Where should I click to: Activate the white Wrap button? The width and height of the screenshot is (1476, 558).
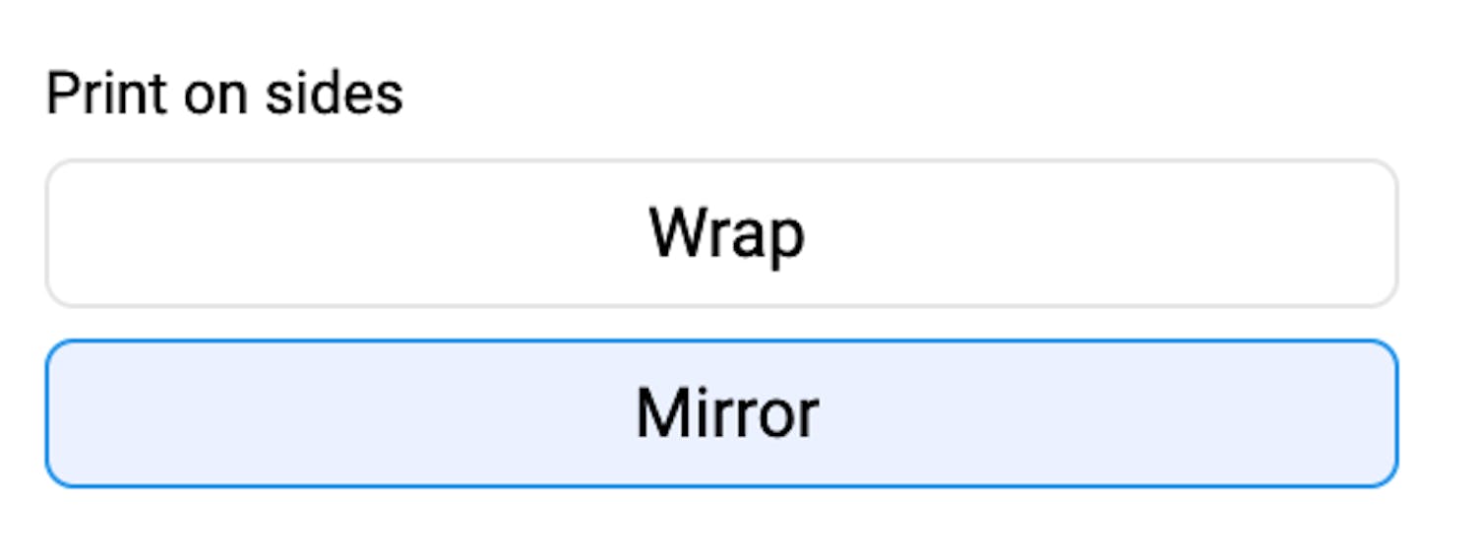(x=721, y=234)
